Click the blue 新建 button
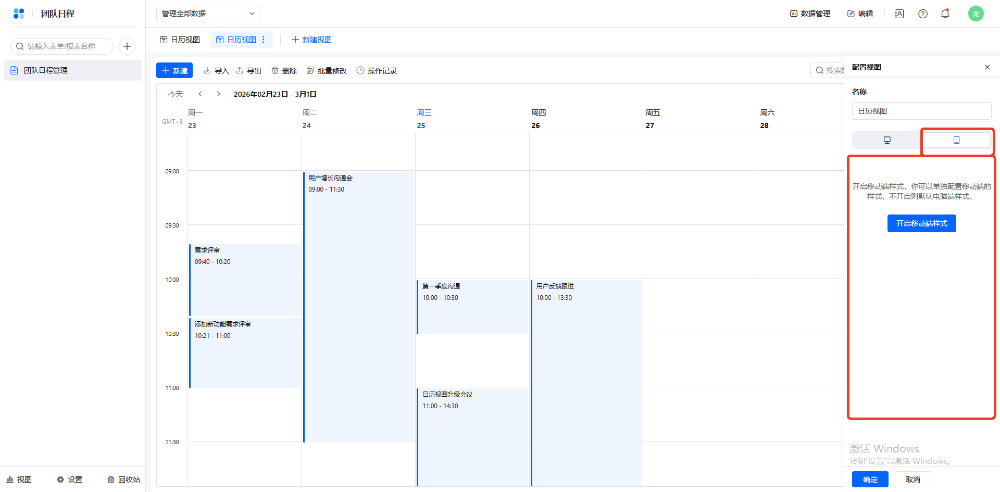Screen dimensions: 1000x492 pyautogui.click(x=174, y=71)
